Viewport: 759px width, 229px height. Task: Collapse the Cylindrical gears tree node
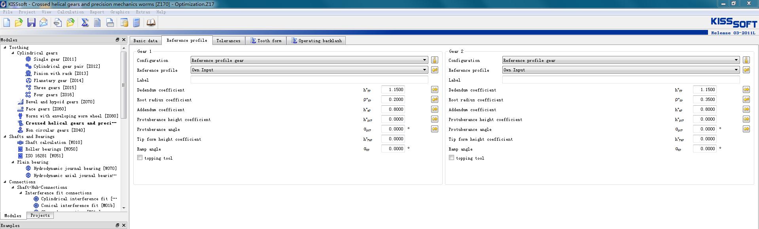coord(13,53)
